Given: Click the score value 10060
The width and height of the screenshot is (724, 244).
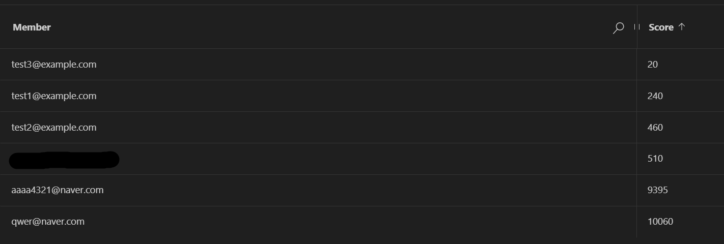Looking at the screenshot, I should (x=660, y=222).
